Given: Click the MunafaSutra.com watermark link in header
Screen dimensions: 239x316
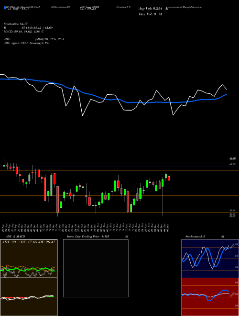Looking at the screenshot, I should [192, 7].
